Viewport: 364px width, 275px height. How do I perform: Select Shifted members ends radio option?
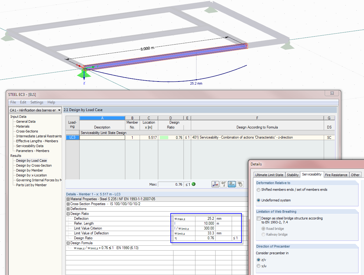click(x=259, y=190)
